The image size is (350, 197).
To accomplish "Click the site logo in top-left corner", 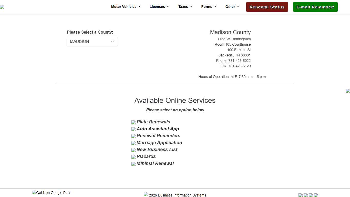I will tap(2, 7).
